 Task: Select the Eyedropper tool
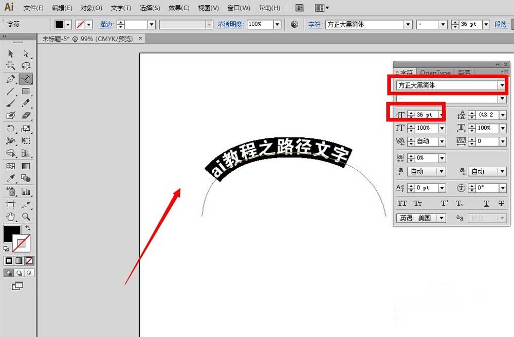(10, 178)
